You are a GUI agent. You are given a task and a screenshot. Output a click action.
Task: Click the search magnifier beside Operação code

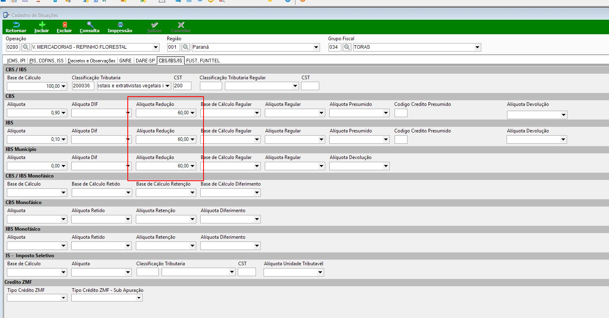point(25,47)
